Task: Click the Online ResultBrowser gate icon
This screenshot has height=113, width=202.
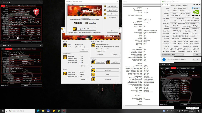Action: 75,29
